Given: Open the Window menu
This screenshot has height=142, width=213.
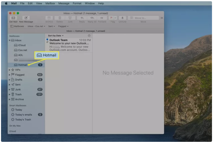Looking at the screenshot, I should point(90,3).
